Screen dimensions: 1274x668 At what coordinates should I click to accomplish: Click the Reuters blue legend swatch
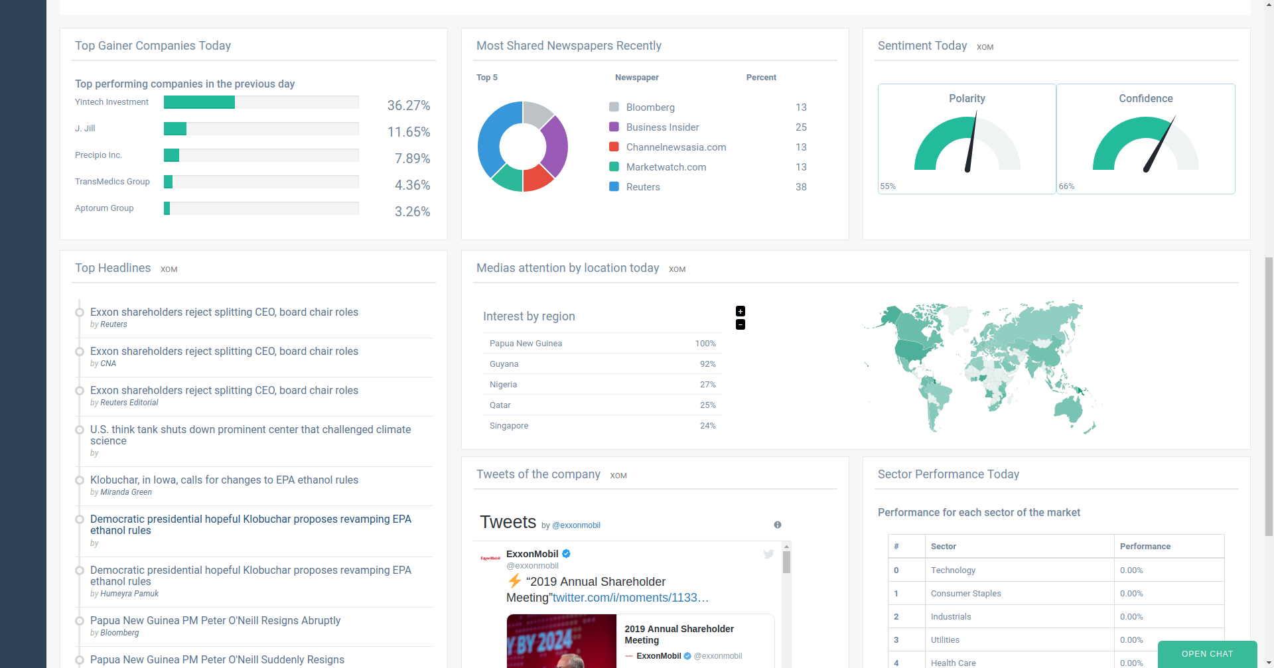click(614, 186)
